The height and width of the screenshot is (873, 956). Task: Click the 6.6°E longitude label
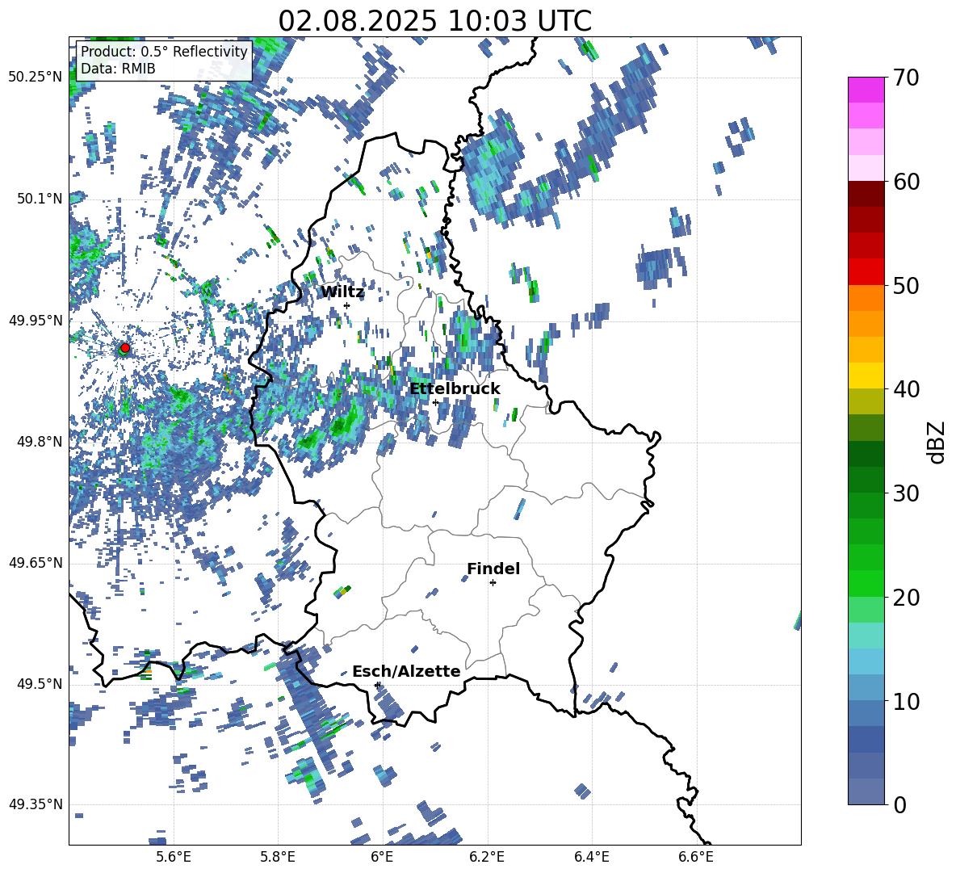[696, 857]
